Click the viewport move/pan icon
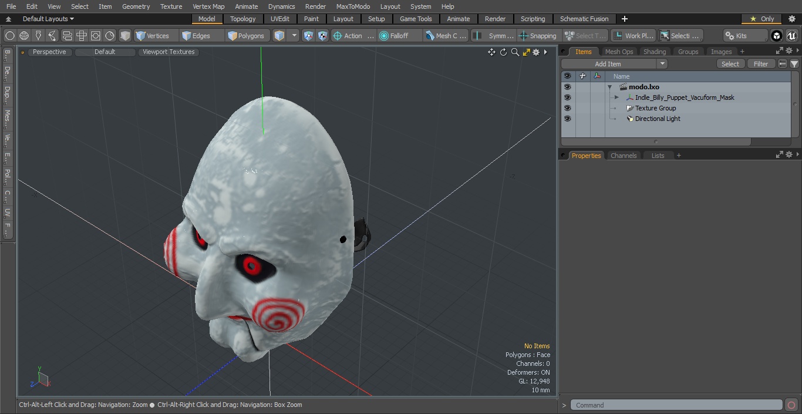This screenshot has width=802, height=414. [491, 52]
